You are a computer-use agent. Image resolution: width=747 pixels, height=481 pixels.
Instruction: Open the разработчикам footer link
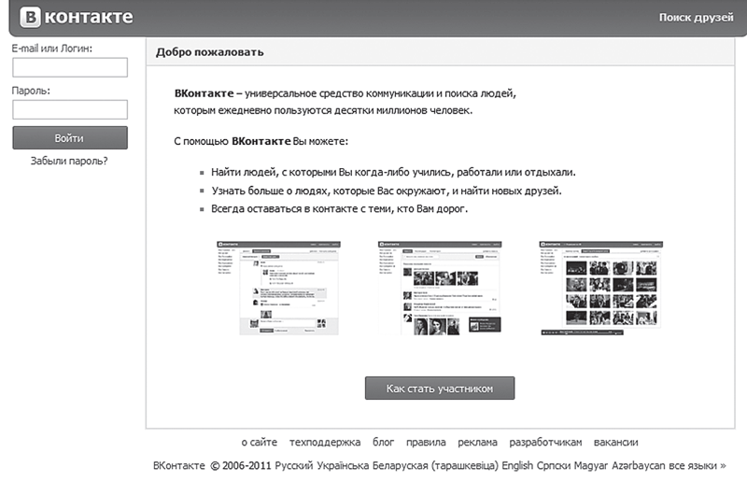click(x=551, y=443)
